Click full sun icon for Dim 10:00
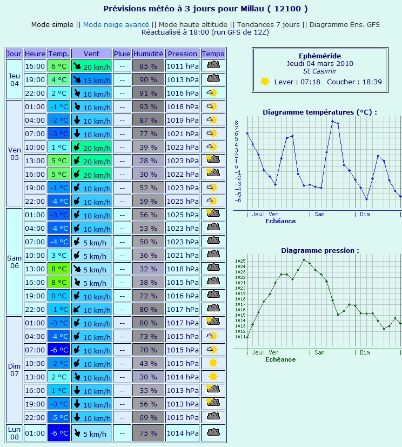This screenshot has height=447, width=402. coord(213,363)
